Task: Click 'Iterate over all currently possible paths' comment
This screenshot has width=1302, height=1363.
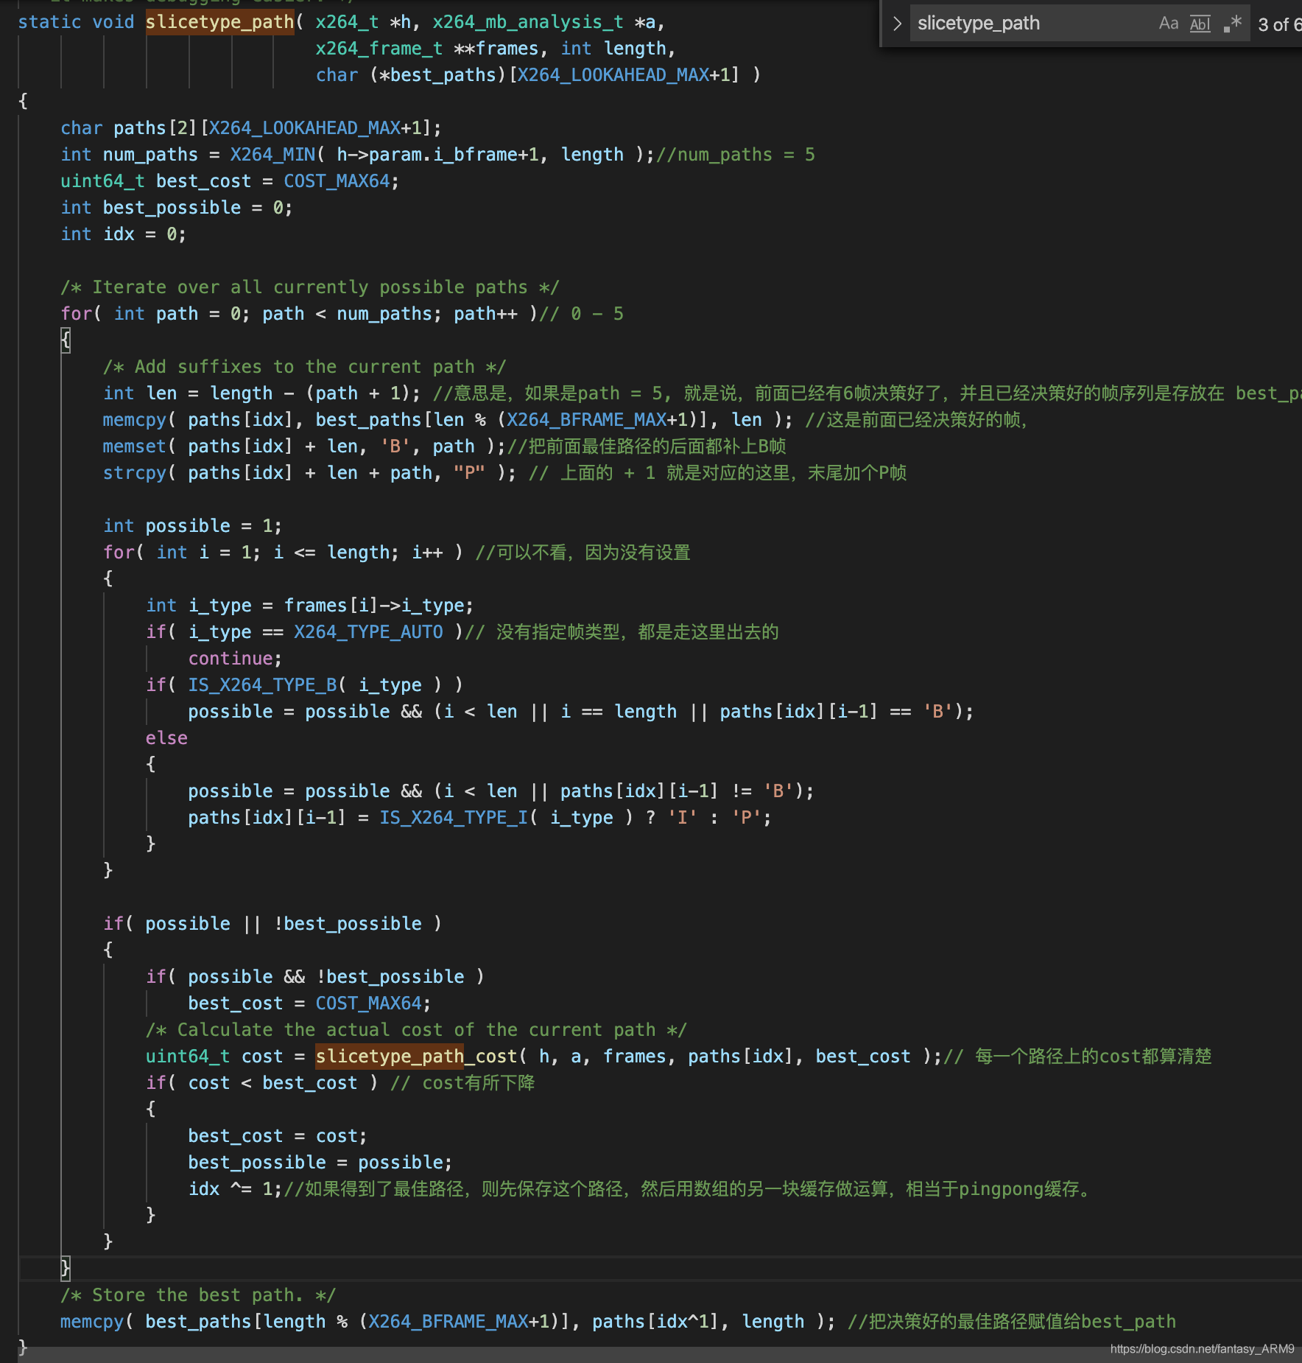Action: [x=310, y=287]
